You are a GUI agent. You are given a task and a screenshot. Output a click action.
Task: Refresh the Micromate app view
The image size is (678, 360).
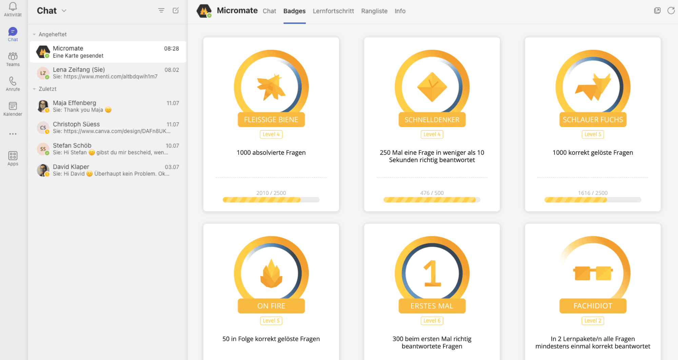click(671, 10)
